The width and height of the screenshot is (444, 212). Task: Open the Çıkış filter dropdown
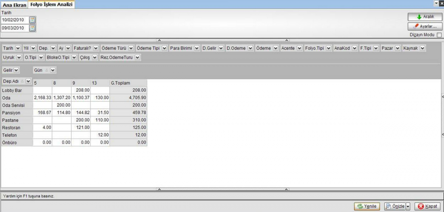(94, 57)
